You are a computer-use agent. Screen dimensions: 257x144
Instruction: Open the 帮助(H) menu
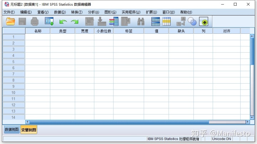pyautogui.click(x=186, y=12)
